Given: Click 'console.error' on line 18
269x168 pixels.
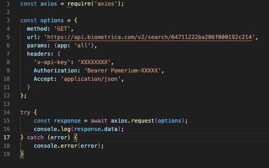Looking at the screenshot, I should (x=55, y=146).
